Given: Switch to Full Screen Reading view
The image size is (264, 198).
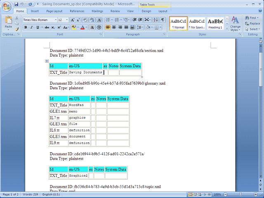Looking at the screenshot, I should (195, 195).
